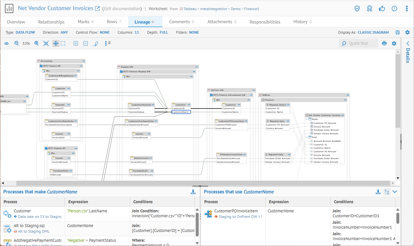Screen dimensions: 414x246
Task: Click the fit-to-screen icon
Action: pos(46,43)
